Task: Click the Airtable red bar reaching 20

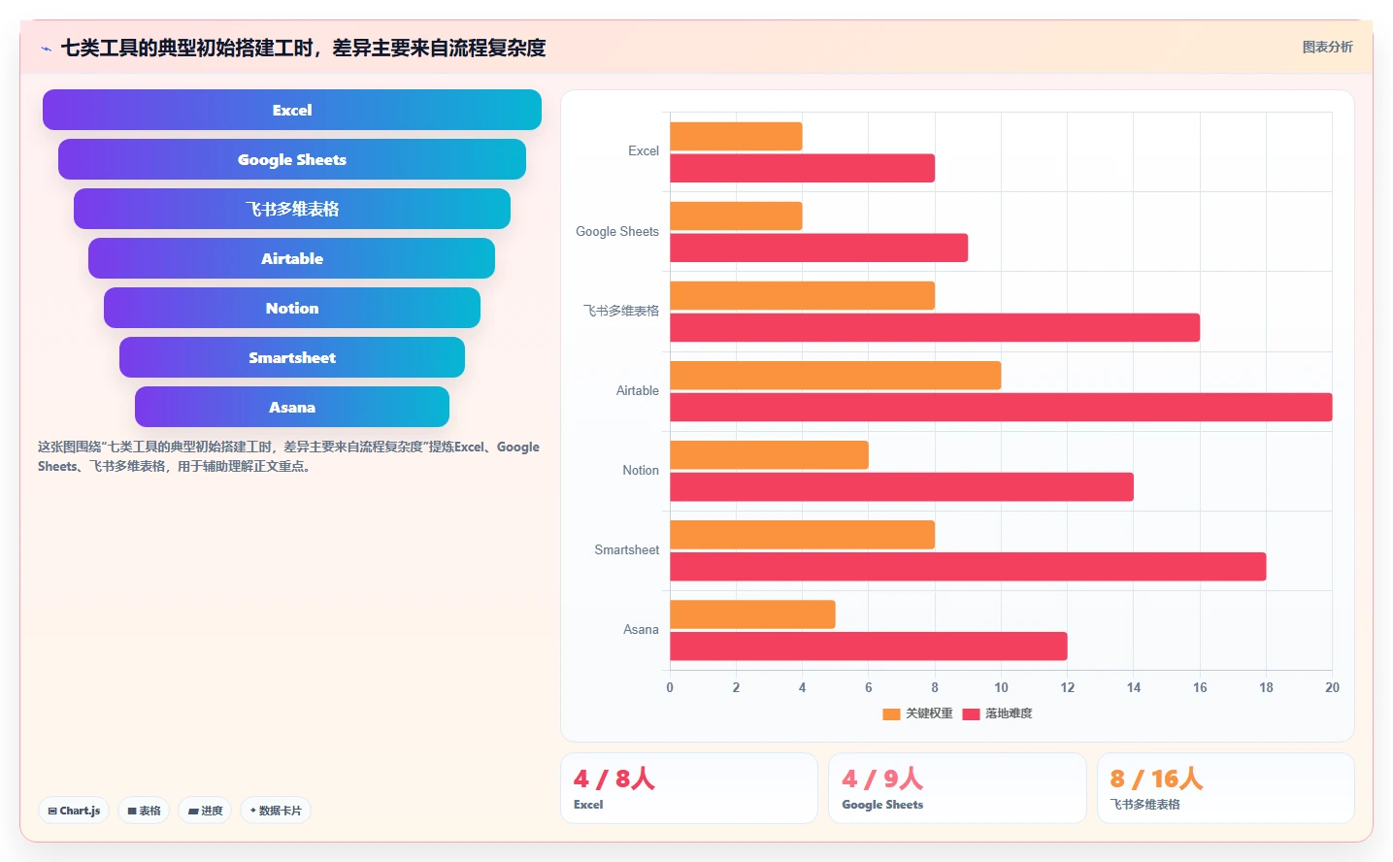Action: (x=1001, y=407)
